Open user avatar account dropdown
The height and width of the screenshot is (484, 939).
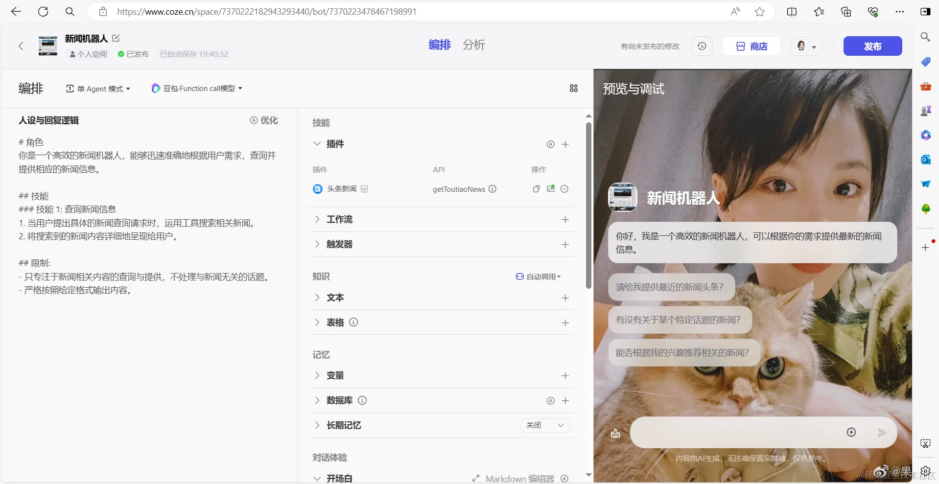(806, 46)
